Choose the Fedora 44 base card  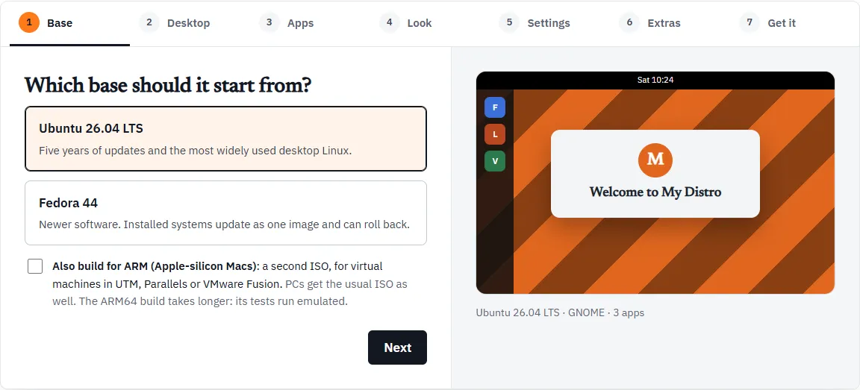click(x=225, y=213)
